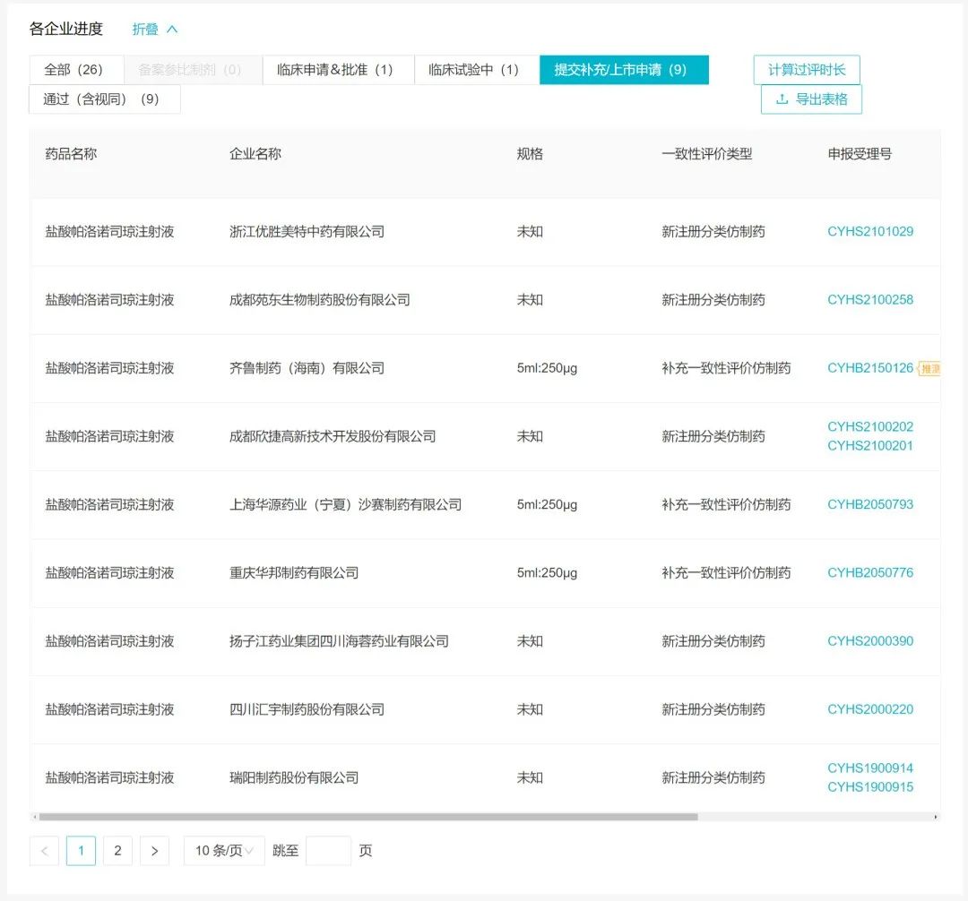
Task: Switch to 临床申请&批准（1）tab
Action: (338, 70)
